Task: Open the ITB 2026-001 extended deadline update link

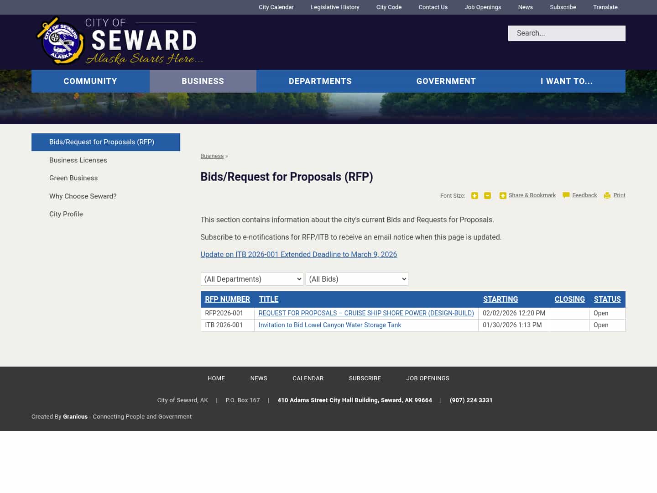Action: coord(298,254)
